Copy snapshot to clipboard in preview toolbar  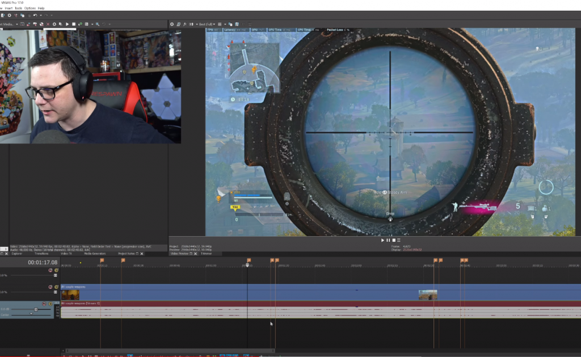tap(230, 24)
